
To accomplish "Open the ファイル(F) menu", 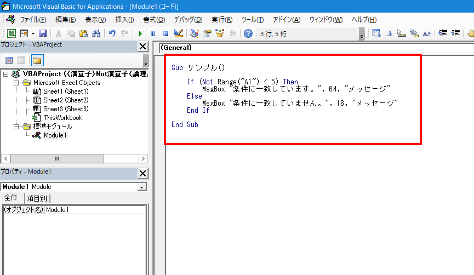I will tap(33, 20).
